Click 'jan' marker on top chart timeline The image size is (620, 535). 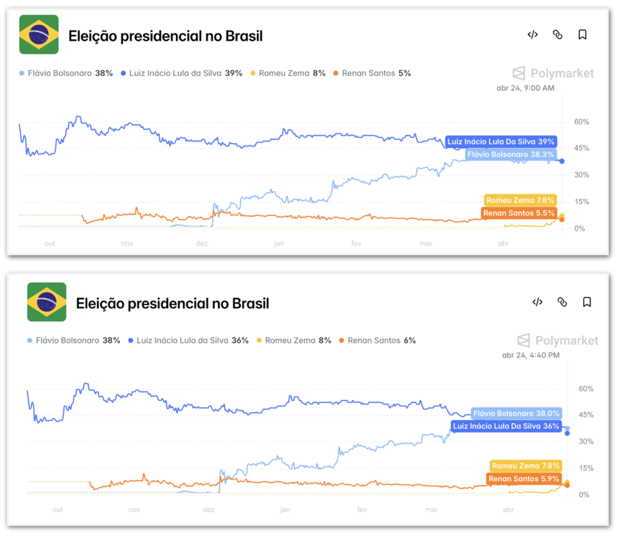[278, 244]
